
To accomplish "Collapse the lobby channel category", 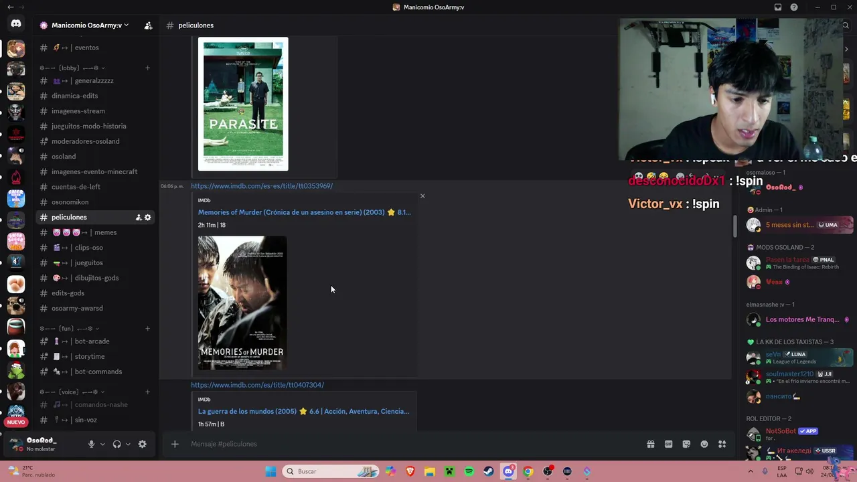I will [x=72, y=68].
